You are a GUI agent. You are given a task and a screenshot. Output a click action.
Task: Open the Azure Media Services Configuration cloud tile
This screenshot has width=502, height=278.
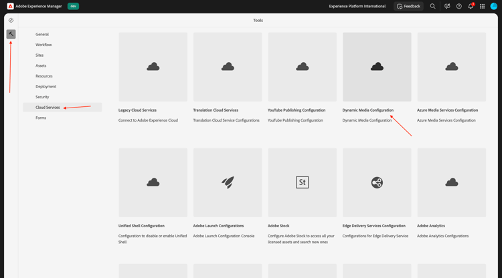451,67
